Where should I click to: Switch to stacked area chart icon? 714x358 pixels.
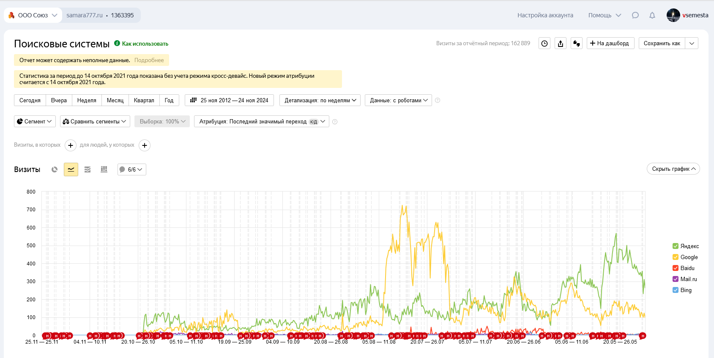tap(88, 169)
